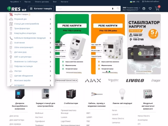The height and width of the screenshot is (126, 168).
Task: Open Лампи світлодіодні category
Action: pyautogui.click(x=122, y=103)
